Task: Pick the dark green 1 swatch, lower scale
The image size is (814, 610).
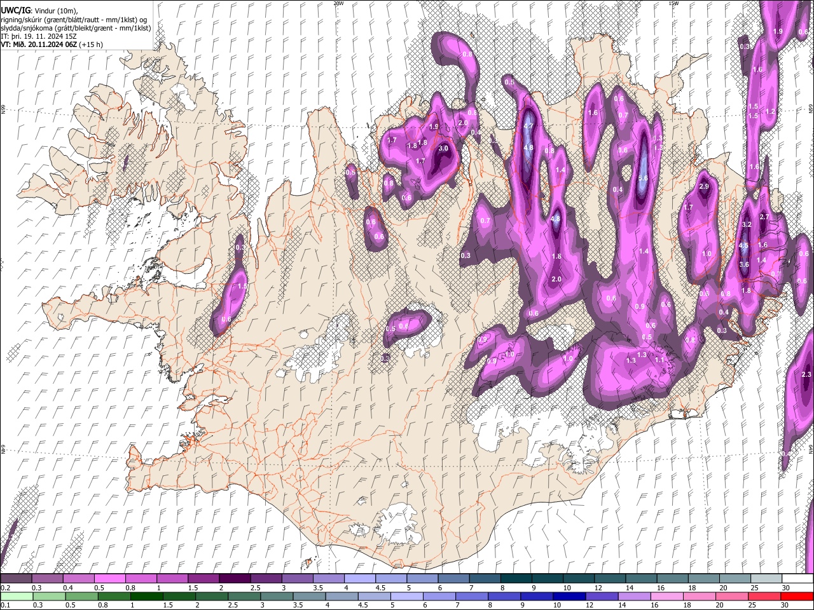Action: (146, 596)
